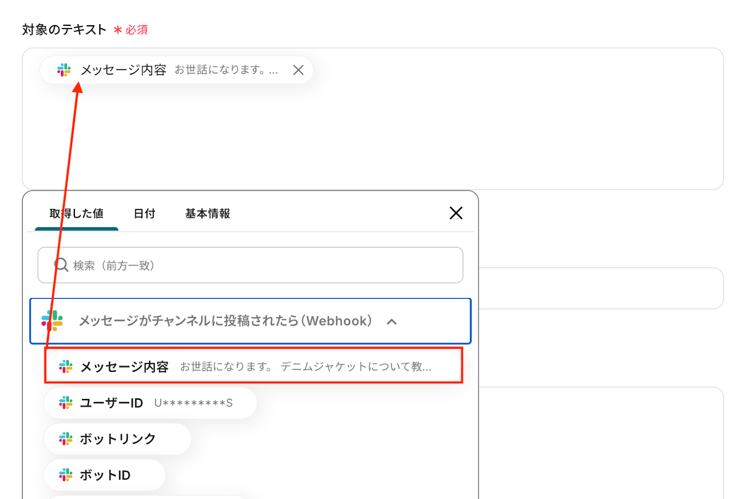Select the ボットリンク value option
Image resolution: width=745 pixels, height=499 pixels.
[117, 439]
